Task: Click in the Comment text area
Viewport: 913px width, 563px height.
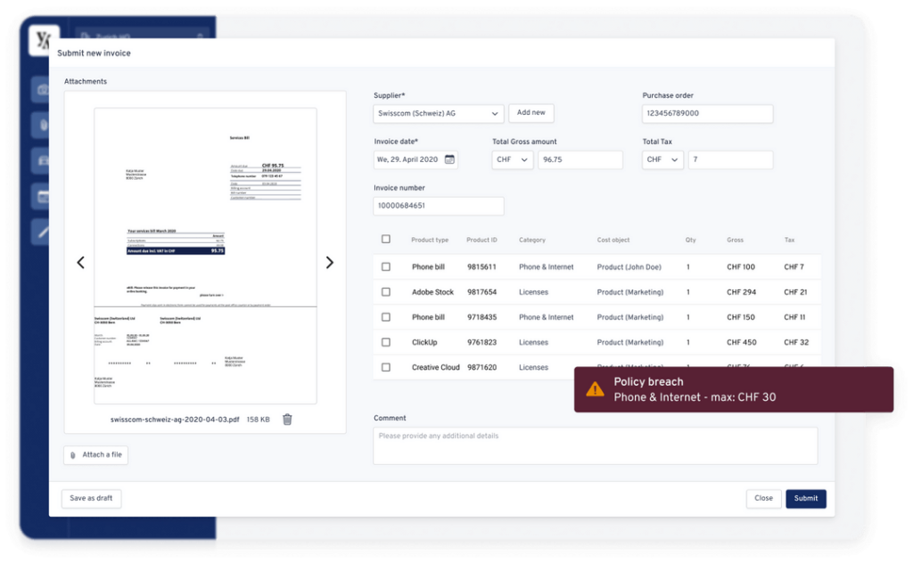Action: 595,446
